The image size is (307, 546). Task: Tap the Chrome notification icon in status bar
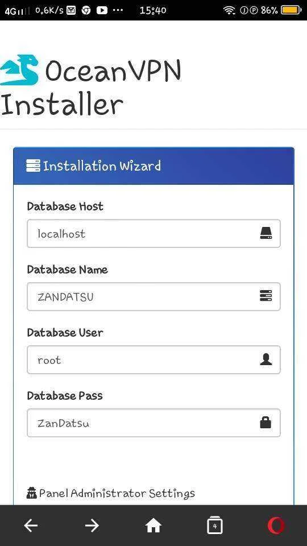point(86,10)
